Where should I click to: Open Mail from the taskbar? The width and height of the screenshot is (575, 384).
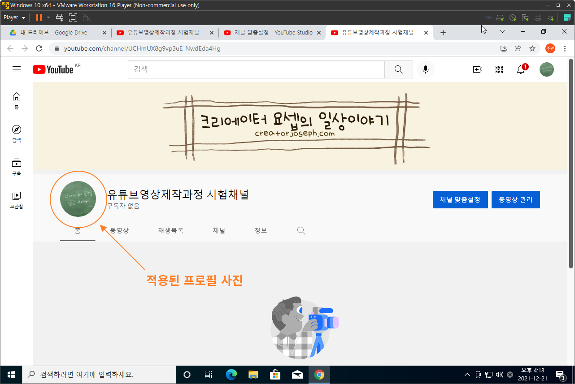point(297,375)
